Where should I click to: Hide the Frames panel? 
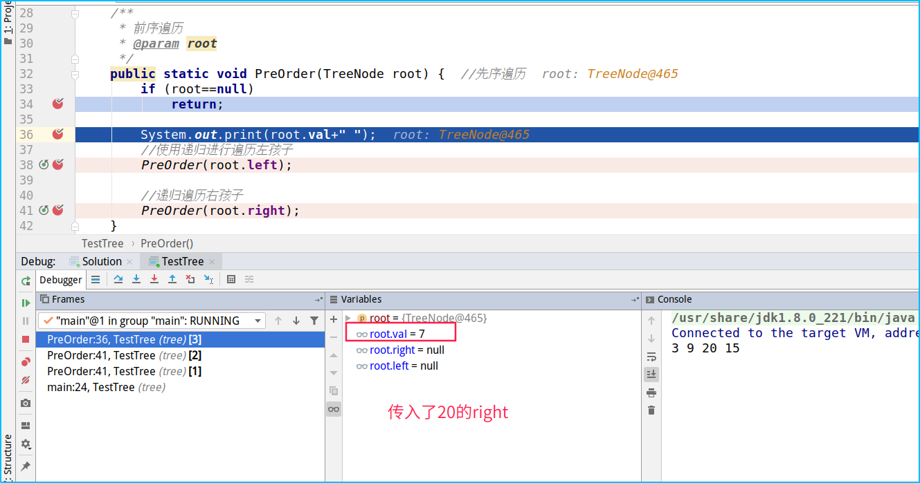click(x=318, y=299)
